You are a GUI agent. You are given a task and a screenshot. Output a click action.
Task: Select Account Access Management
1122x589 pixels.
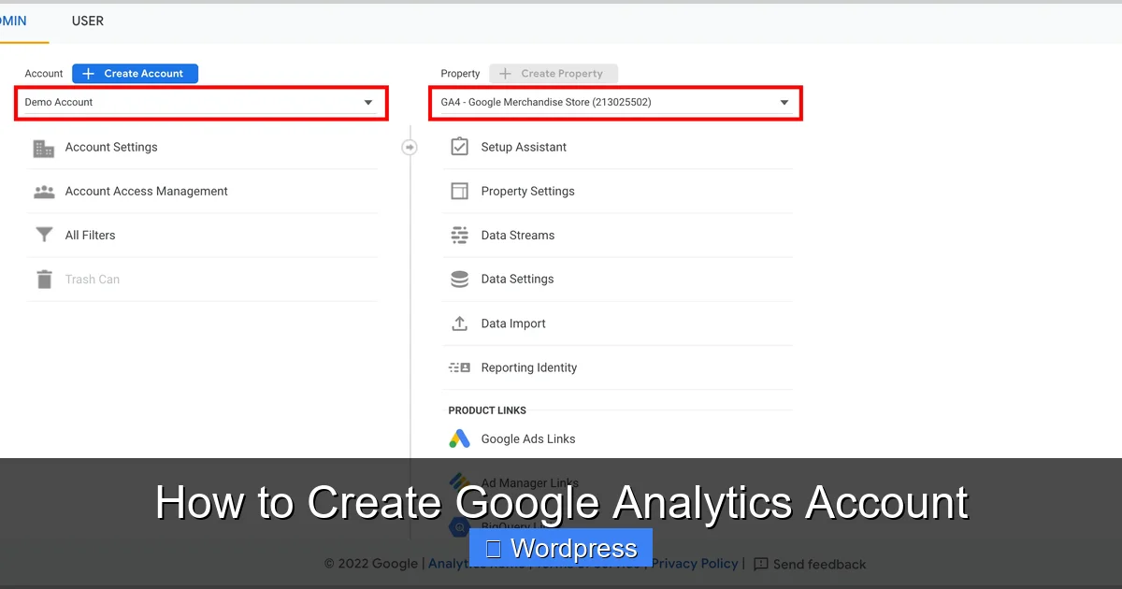pos(146,191)
